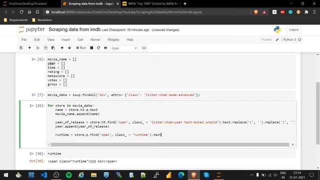The width and height of the screenshot is (320, 180).
Task: Open the File menu
Action: pyautogui.click(x=24, y=39)
